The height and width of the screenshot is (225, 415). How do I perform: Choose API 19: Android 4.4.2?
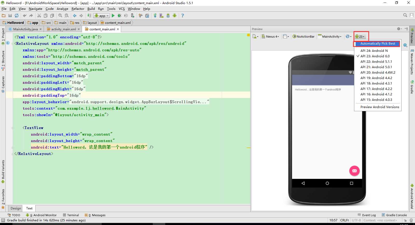[378, 78]
